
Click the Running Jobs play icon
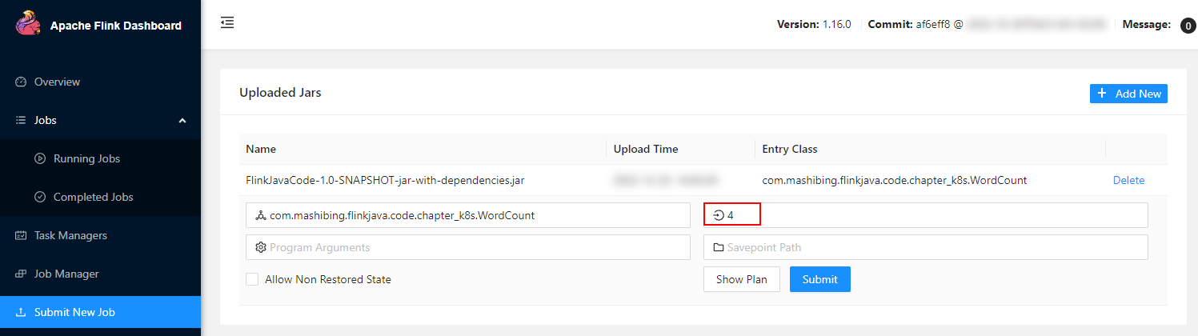pyautogui.click(x=40, y=158)
